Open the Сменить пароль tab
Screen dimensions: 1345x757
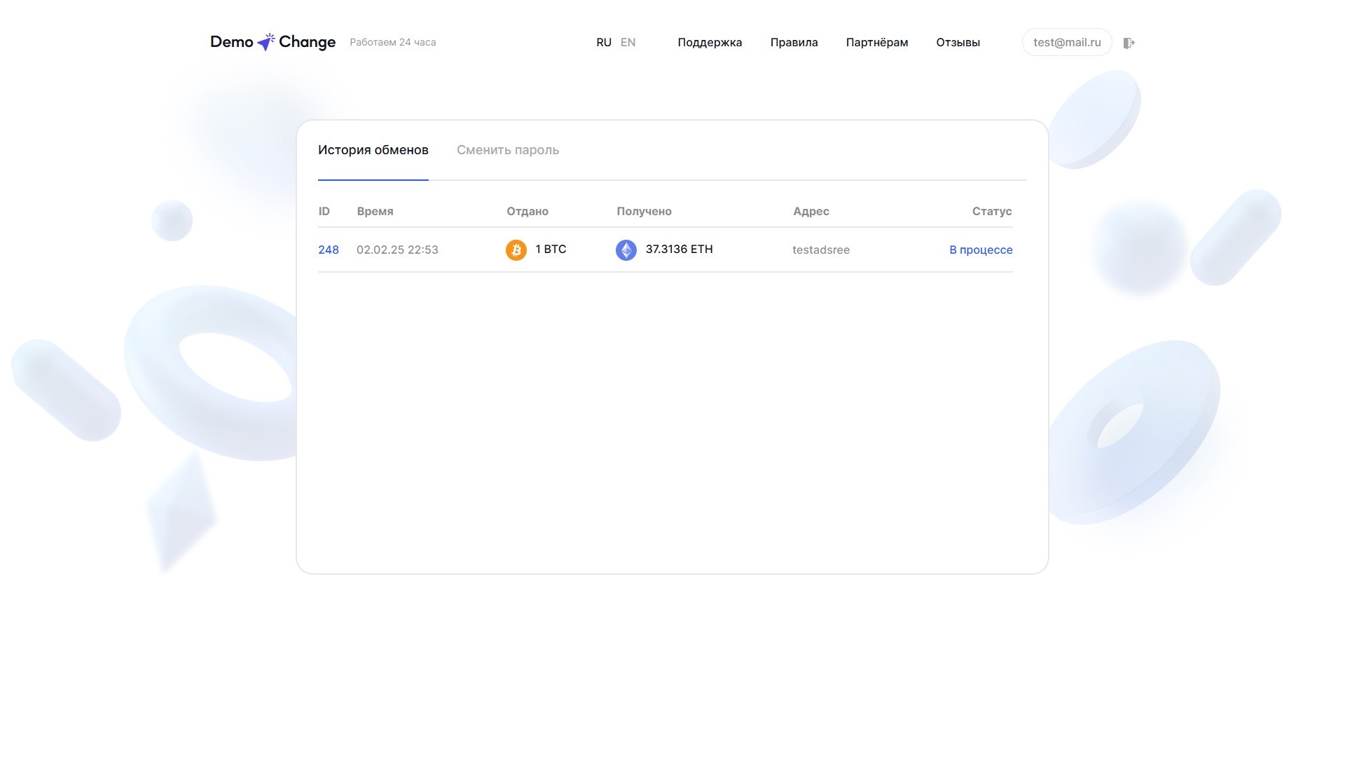[x=507, y=150]
